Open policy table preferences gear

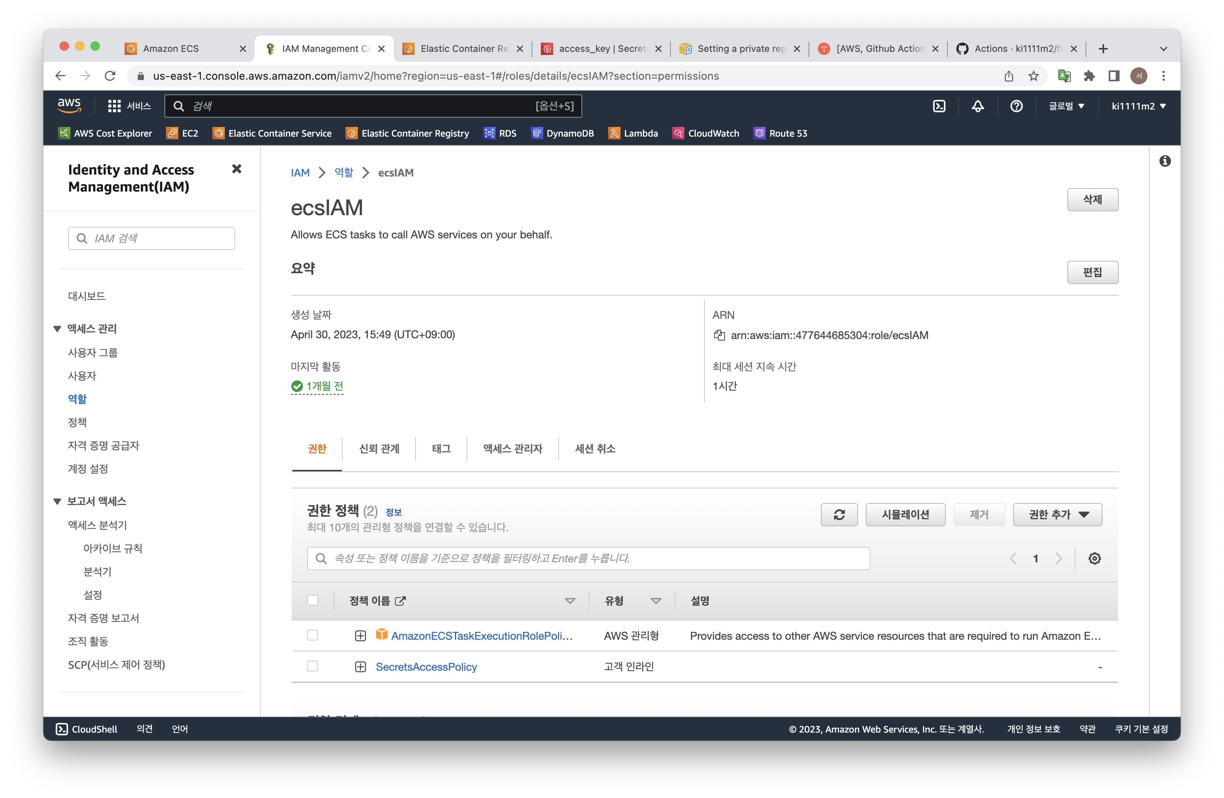[1094, 558]
